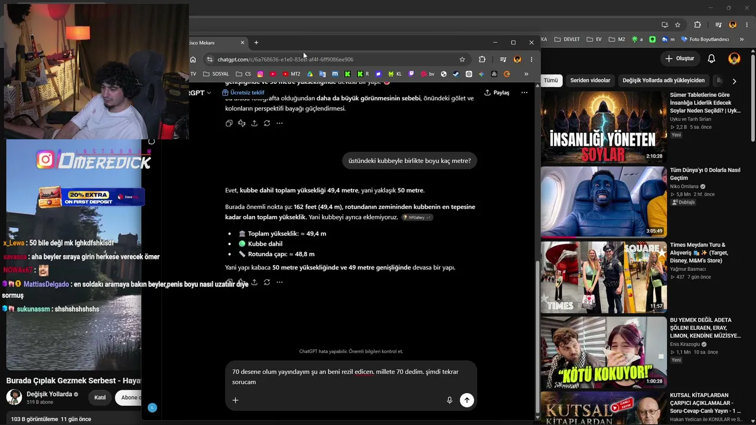Open the KL bookmark
This screenshot has width=756, height=425.
[395, 74]
